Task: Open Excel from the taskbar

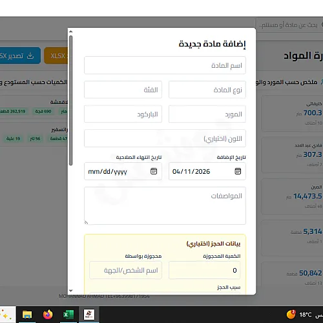Action: pyautogui.click(x=68, y=315)
